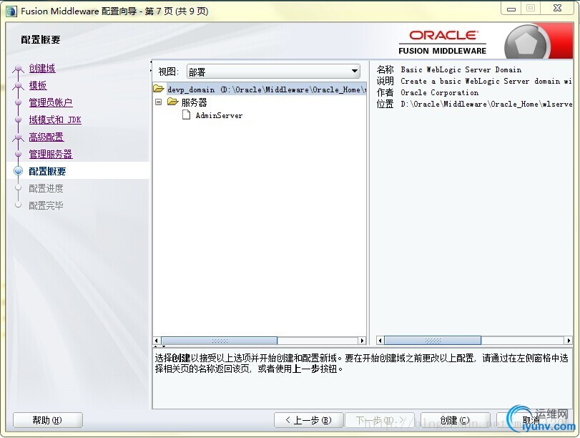Image resolution: width=580 pixels, height=438 pixels.
Task: Click the 配置完毕 step label
Action: pyautogui.click(x=46, y=205)
